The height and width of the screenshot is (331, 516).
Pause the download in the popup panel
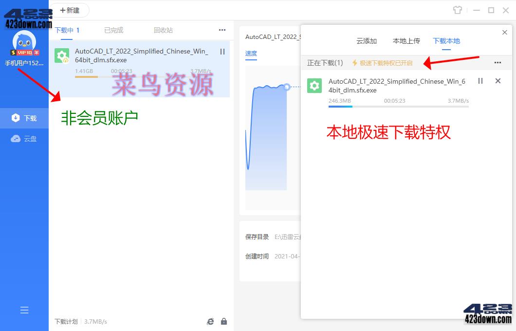pyautogui.click(x=480, y=81)
